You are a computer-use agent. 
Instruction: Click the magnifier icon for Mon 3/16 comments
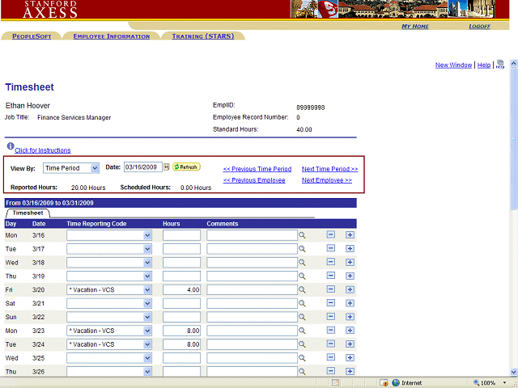(x=302, y=235)
